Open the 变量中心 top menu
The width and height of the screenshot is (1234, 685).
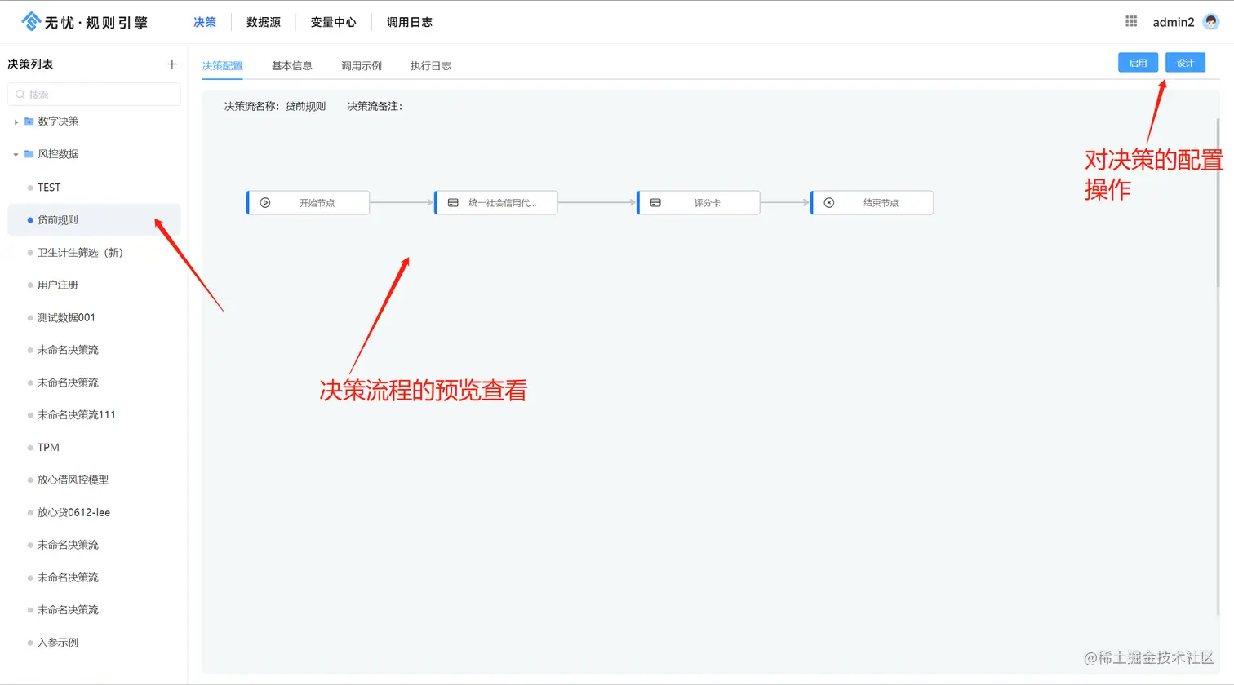pos(333,22)
